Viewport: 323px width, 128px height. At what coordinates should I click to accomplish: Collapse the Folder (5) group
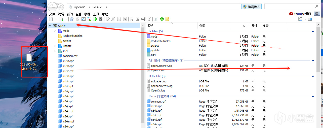click(313, 31)
